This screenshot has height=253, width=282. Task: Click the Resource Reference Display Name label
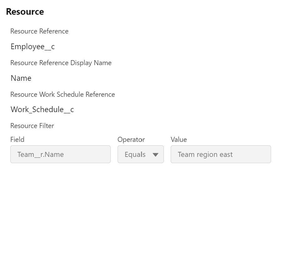click(61, 63)
